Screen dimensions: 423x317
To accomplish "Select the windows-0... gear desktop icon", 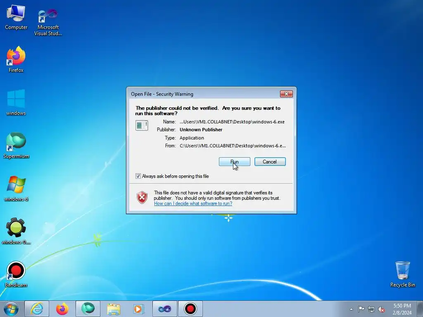I will (x=16, y=231).
